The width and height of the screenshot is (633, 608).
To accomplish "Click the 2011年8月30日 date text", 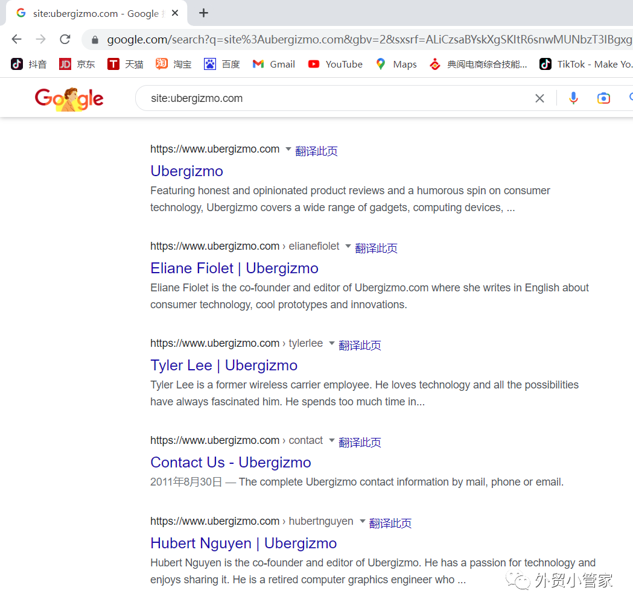I will pyautogui.click(x=186, y=482).
